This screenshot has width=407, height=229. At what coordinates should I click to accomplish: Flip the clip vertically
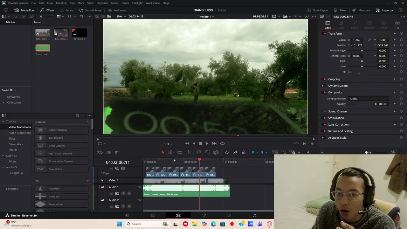coord(359,72)
